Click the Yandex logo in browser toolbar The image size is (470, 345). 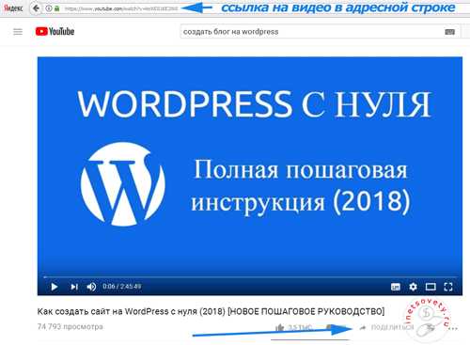[13, 8]
